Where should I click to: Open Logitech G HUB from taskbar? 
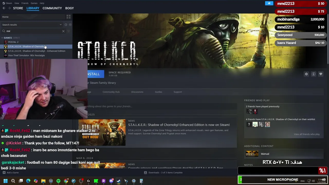click(x=88, y=181)
